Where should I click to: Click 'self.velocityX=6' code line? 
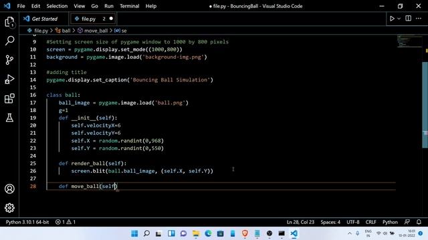point(96,125)
